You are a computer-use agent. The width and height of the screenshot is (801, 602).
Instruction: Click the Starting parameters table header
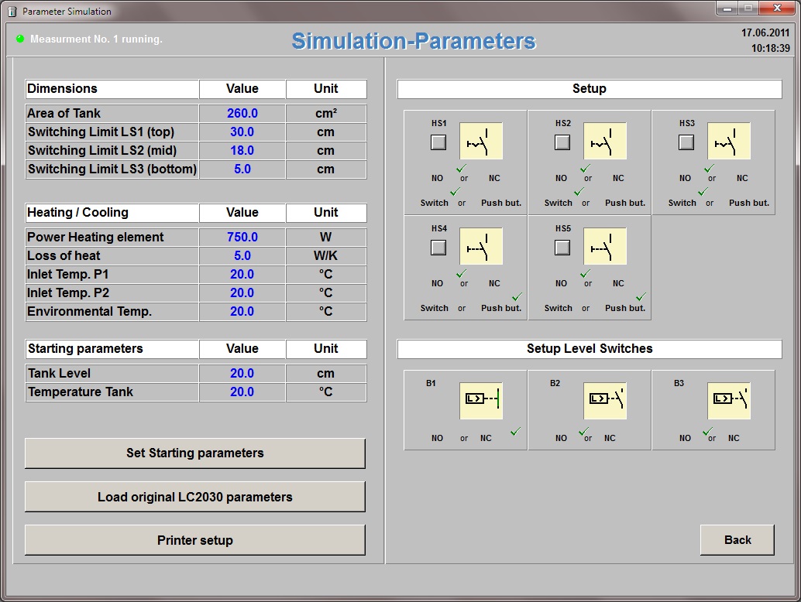[x=112, y=349]
